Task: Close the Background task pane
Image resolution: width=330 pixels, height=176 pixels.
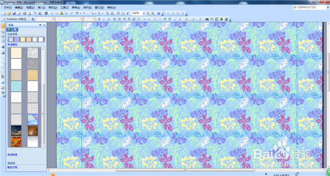Action: (44, 25)
